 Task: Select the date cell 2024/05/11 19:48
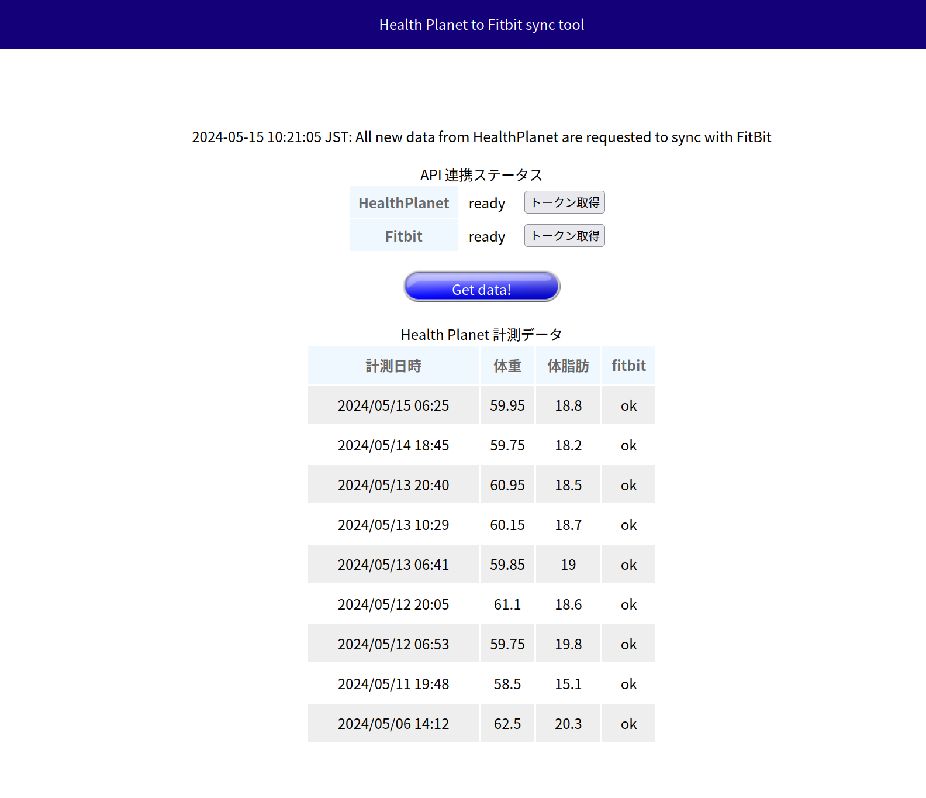click(x=393, y=683)
